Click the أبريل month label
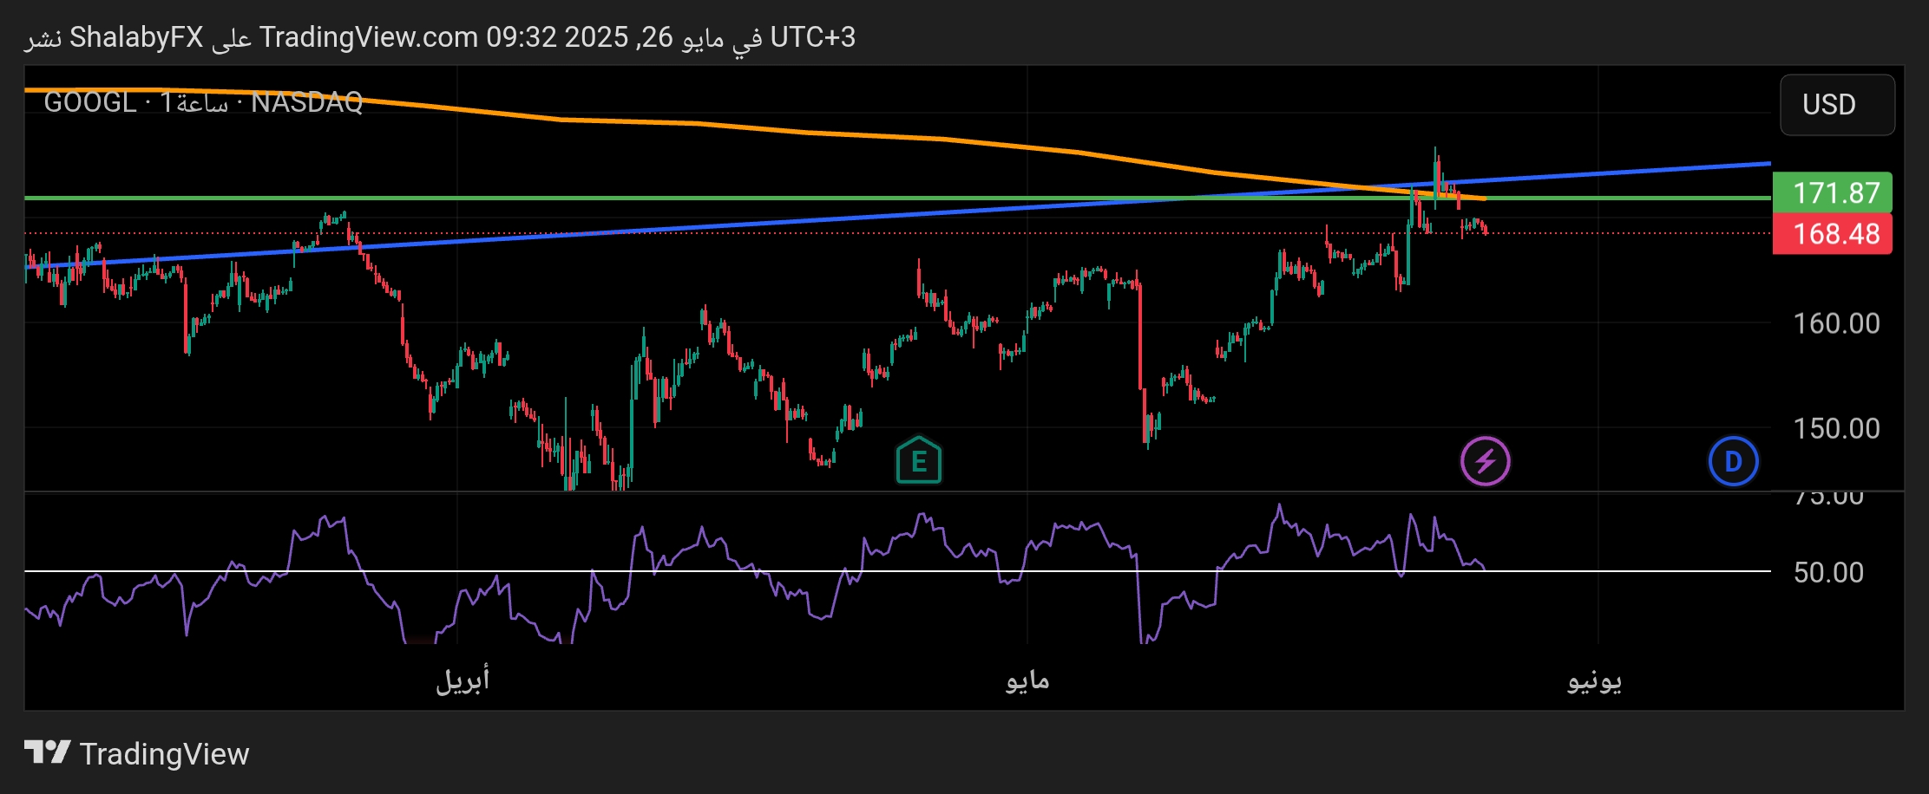The height and width of the screenshot is (794, 1929). pyautogui.click(x=463, y=680)
